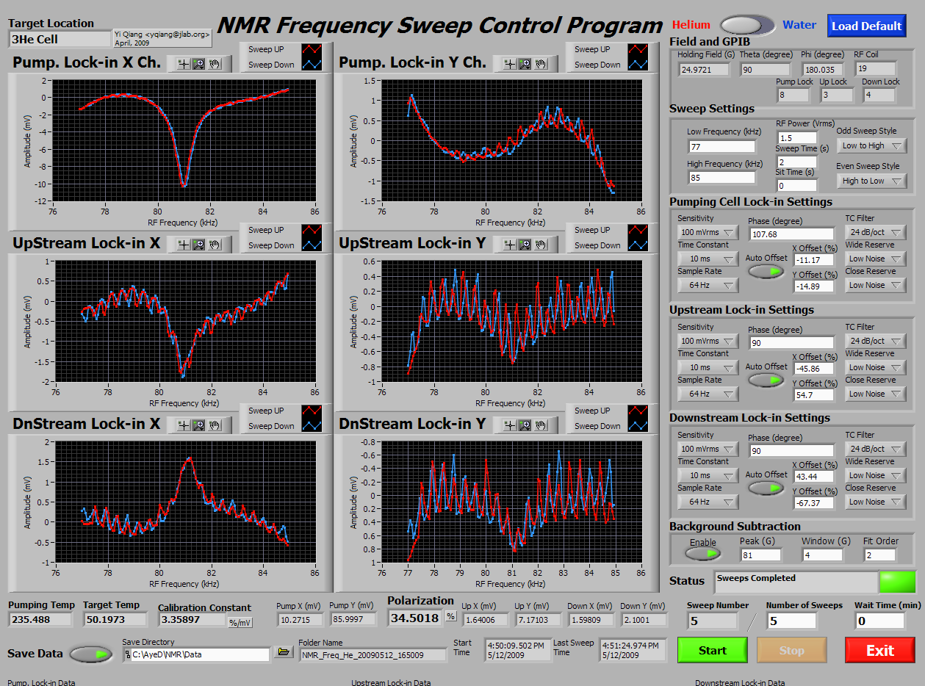Toggle the Save Data switch
This screenshot has height=686, width=925.
[92, 654]
